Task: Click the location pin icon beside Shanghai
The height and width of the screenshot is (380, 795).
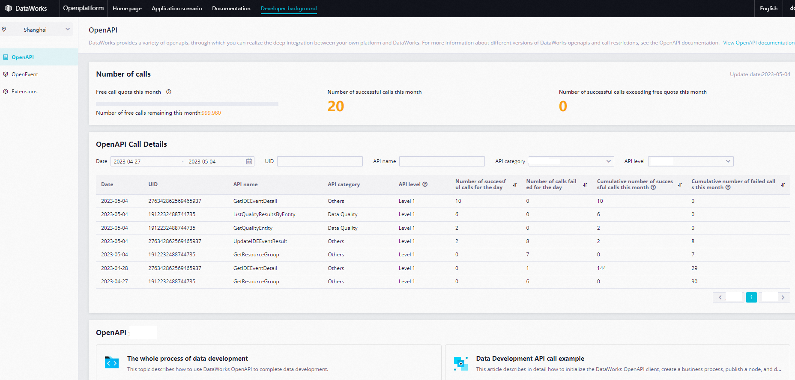Action: [x=4, y=30]
